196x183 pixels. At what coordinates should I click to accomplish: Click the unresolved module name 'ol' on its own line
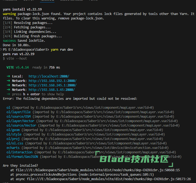(8, 108)
